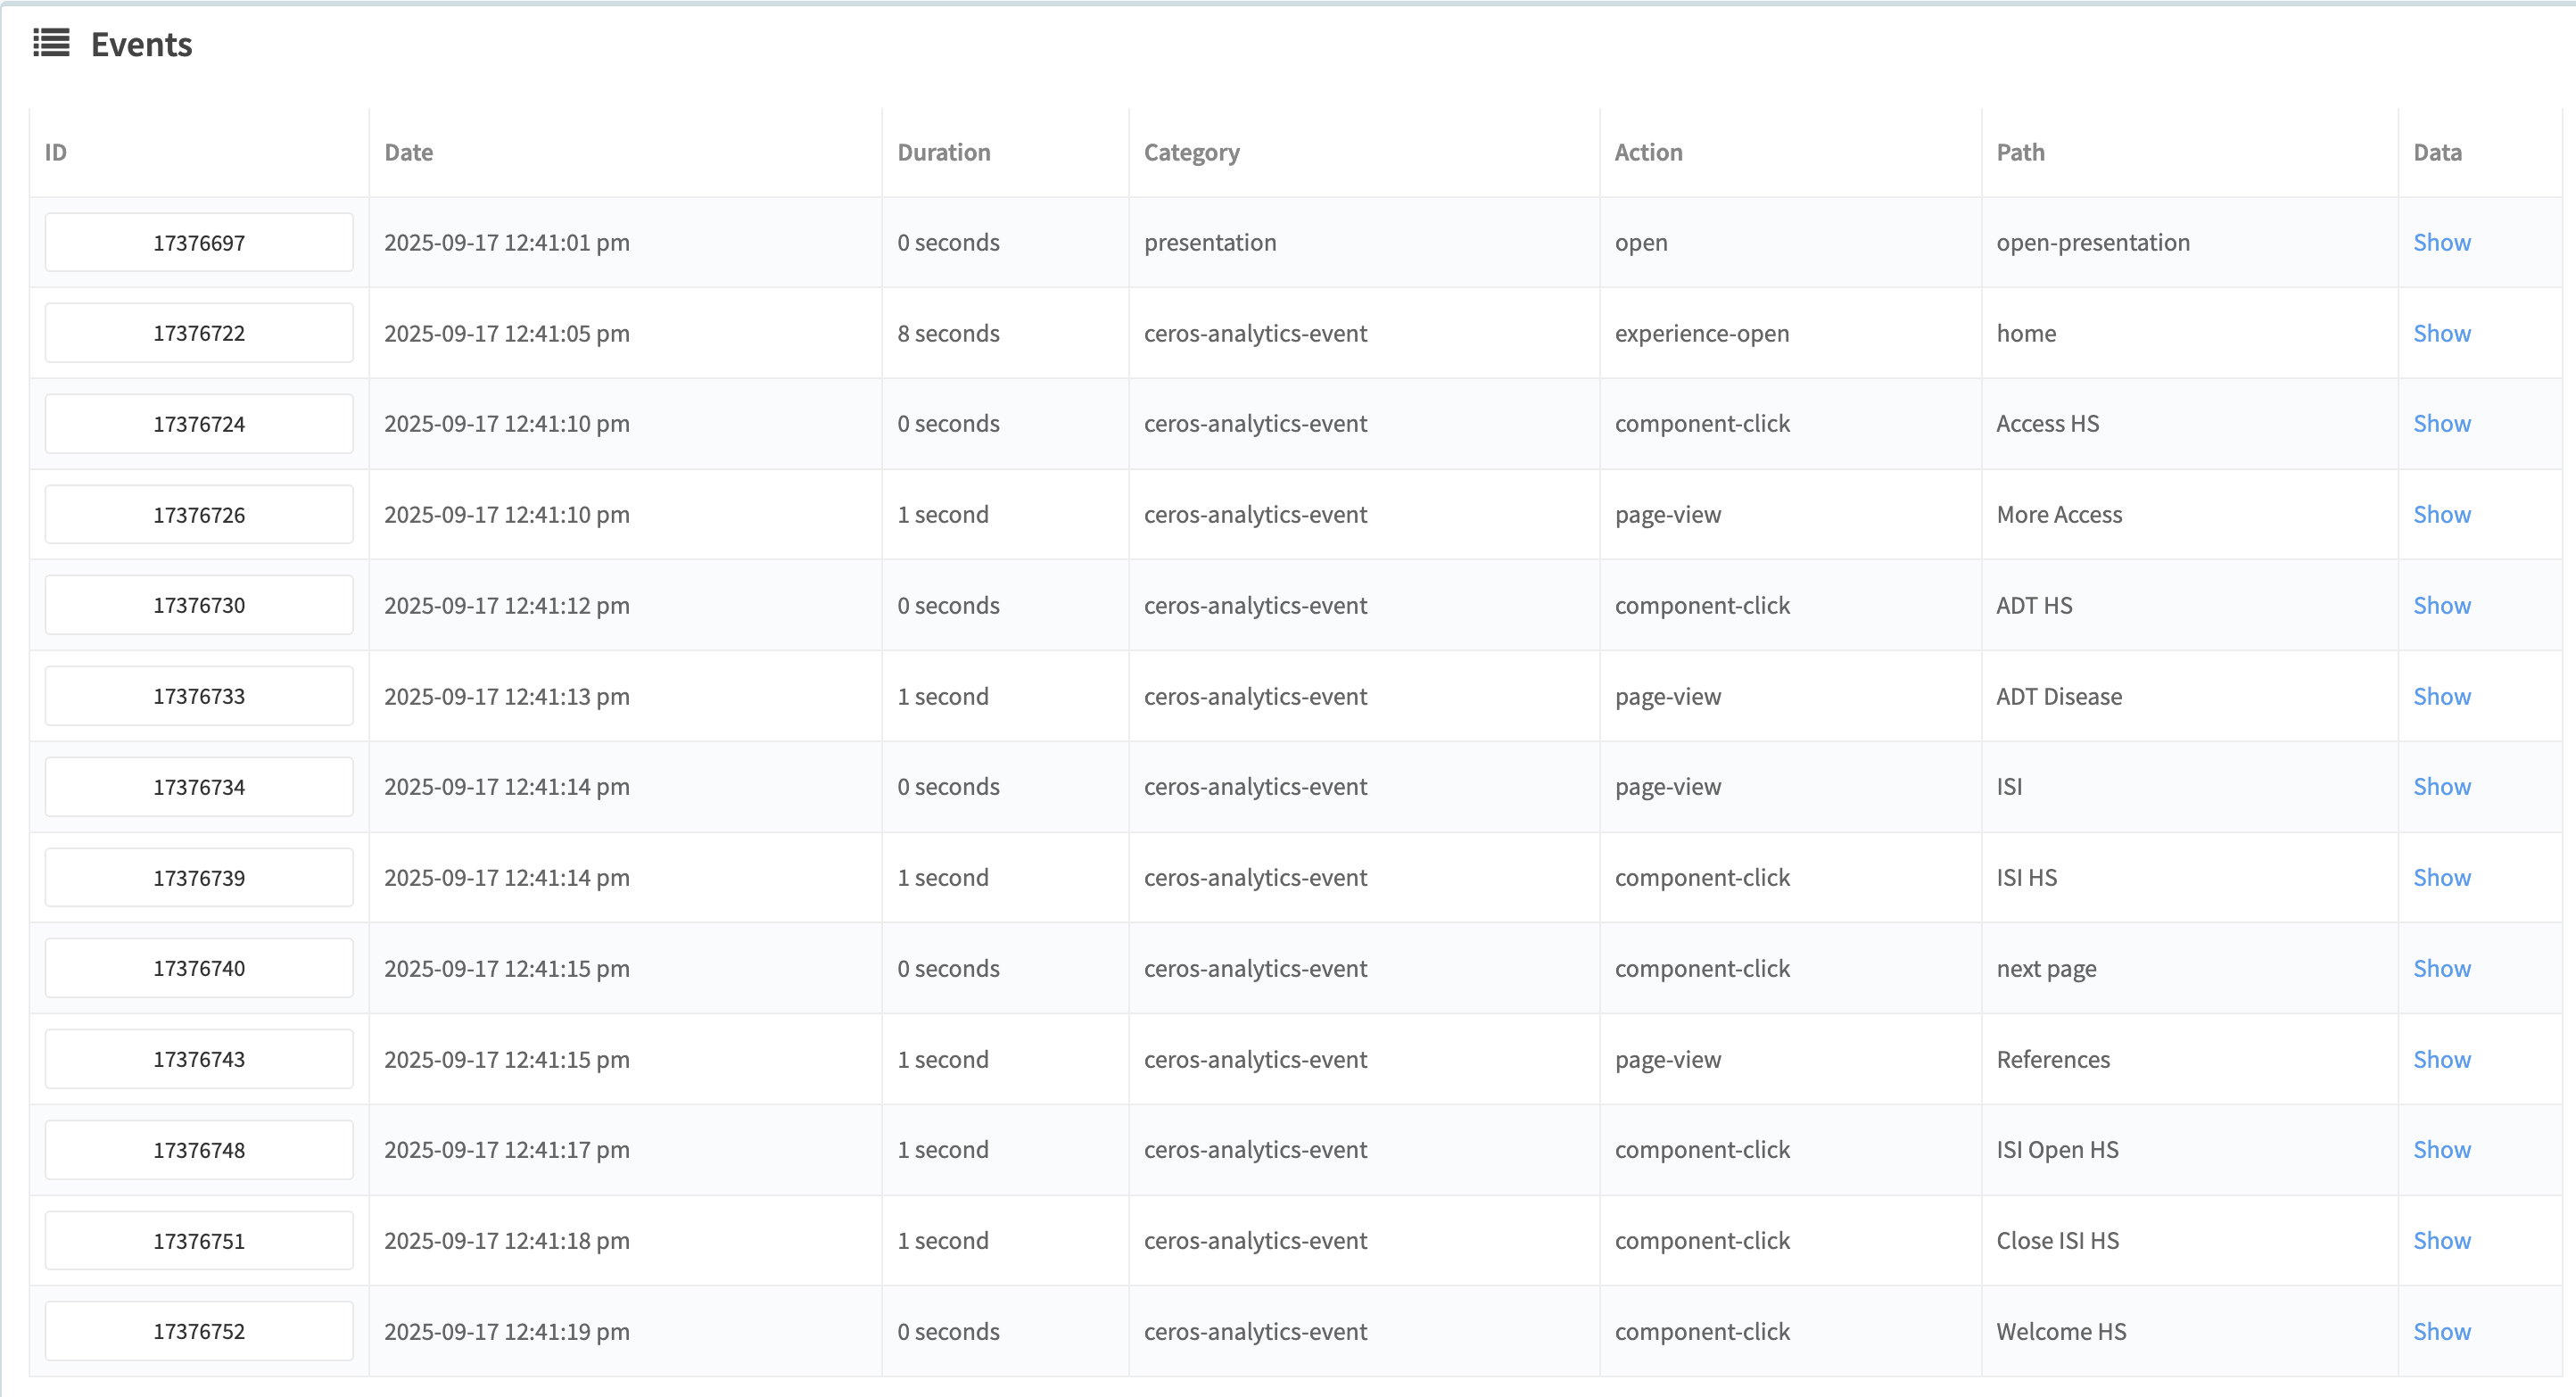2576x1397 pixels.
Task: Select event ID field 17376752
Action: click(199, 1331)
